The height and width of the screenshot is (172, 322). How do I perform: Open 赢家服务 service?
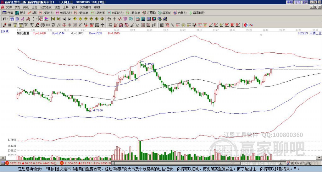[197, 13]
